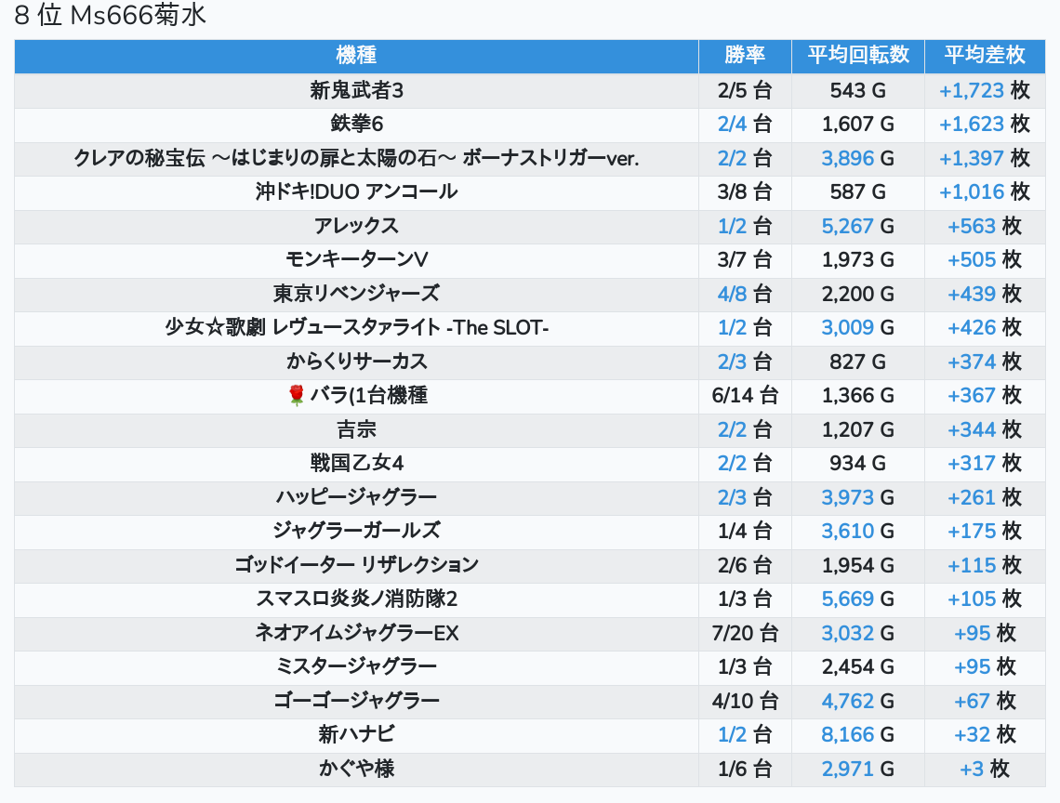The image size is (1060, 803).
Task: Click the +1,723 枚 average difference value
Action: click(984, 90)
